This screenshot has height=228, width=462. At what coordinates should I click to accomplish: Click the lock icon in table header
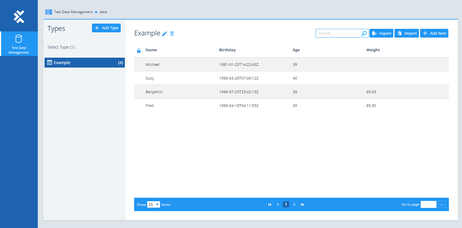[x=139, y=50]
